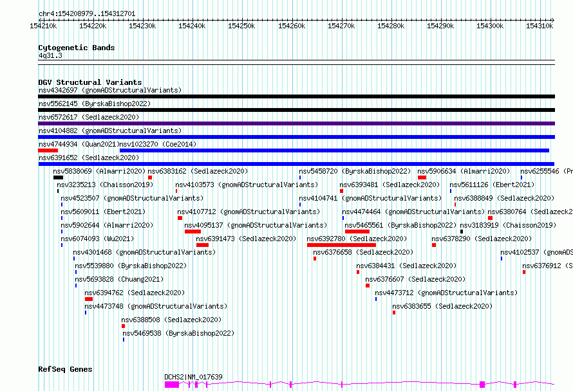
Task: Click the red bar under nsv6391473
Action: point(202,245)
